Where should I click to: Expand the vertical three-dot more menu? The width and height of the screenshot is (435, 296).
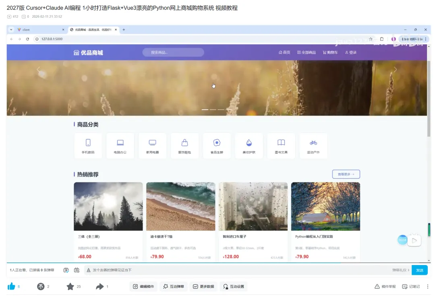pos(427,286)
